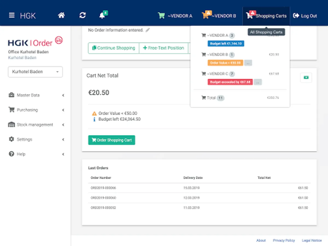Click the Delivery Date column header
Viewport: 328px width, 246px height.
pyautogui.click(x=193, y=178)
